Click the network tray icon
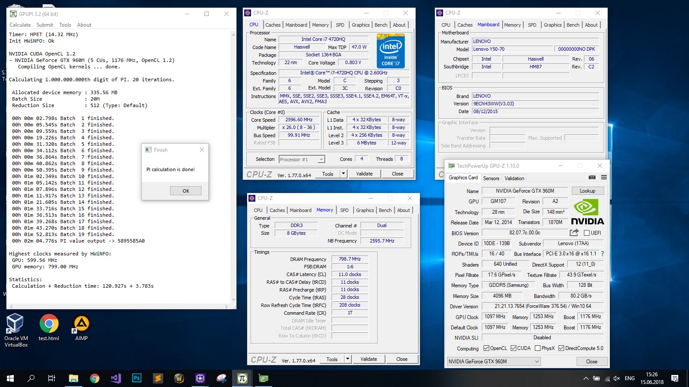Screen dimensions: 689x387 (x=607, y=378)
